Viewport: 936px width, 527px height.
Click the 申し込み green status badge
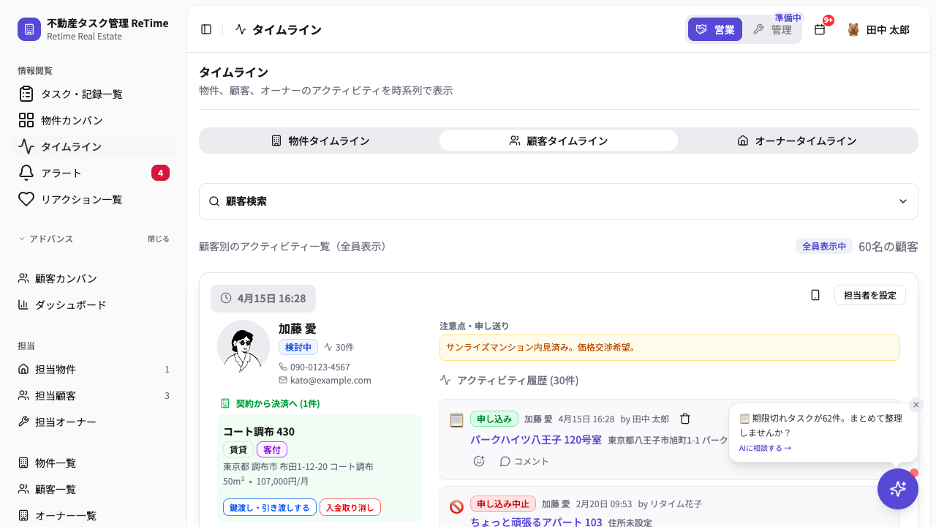494,419
